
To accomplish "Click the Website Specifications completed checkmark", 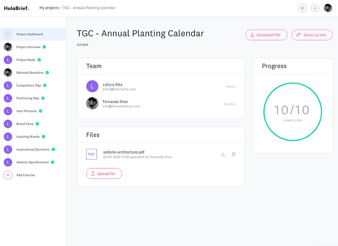I will [x=53, y=162].
